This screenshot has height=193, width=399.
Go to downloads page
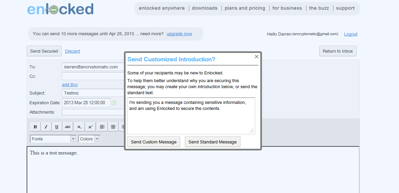tap(205, 8)
